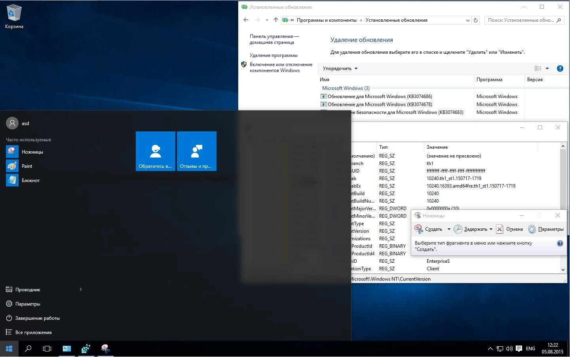The image size is (570, 357).
Task: Switch ENG input language indicator
Action: [x=530, y=349]
